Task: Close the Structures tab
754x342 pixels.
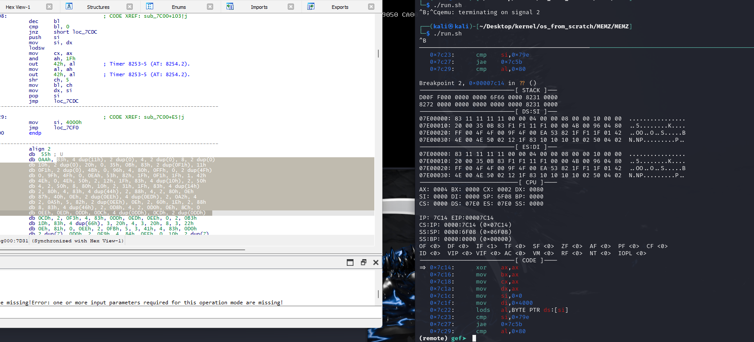Action: pyautogui.click(x=130, y=7)
